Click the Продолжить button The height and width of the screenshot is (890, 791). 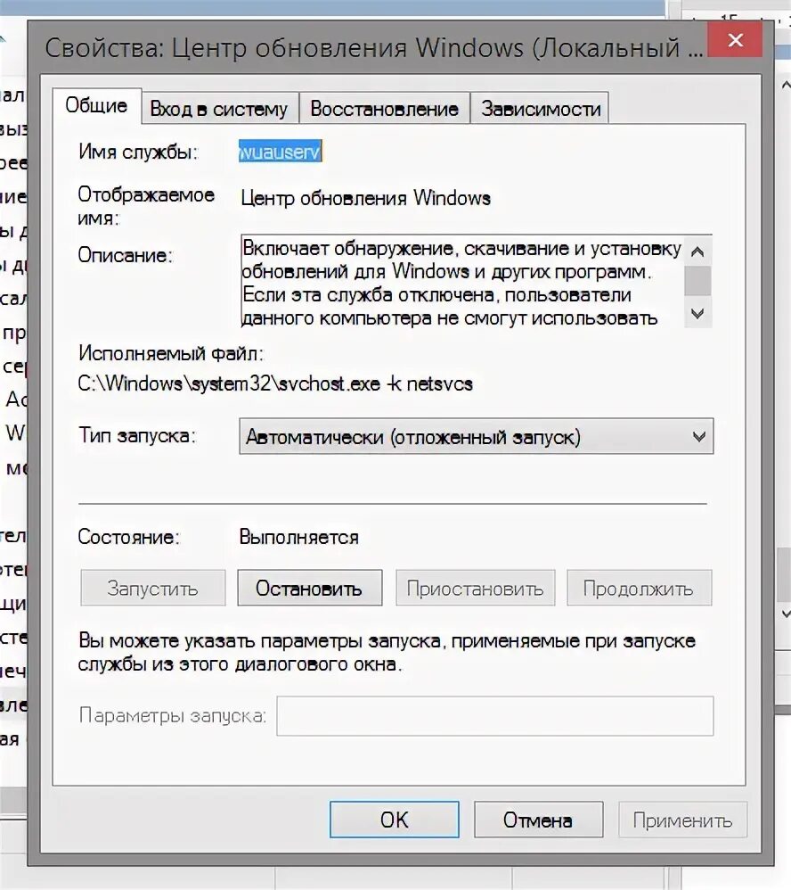(x=639, y=588)
